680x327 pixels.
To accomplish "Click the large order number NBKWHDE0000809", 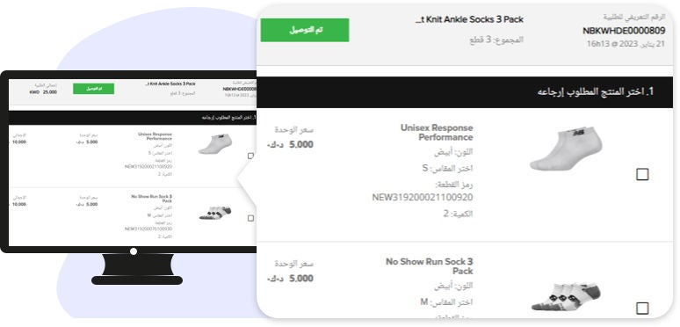I will 624,31.
